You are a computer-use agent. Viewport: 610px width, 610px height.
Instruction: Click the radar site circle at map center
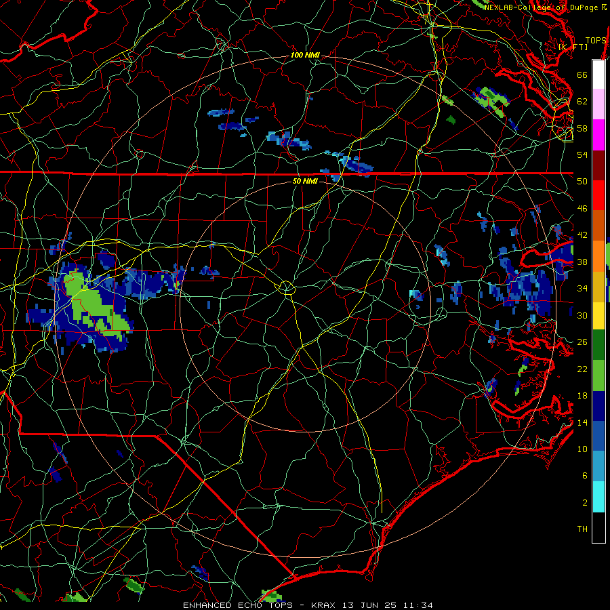[286, 288]
